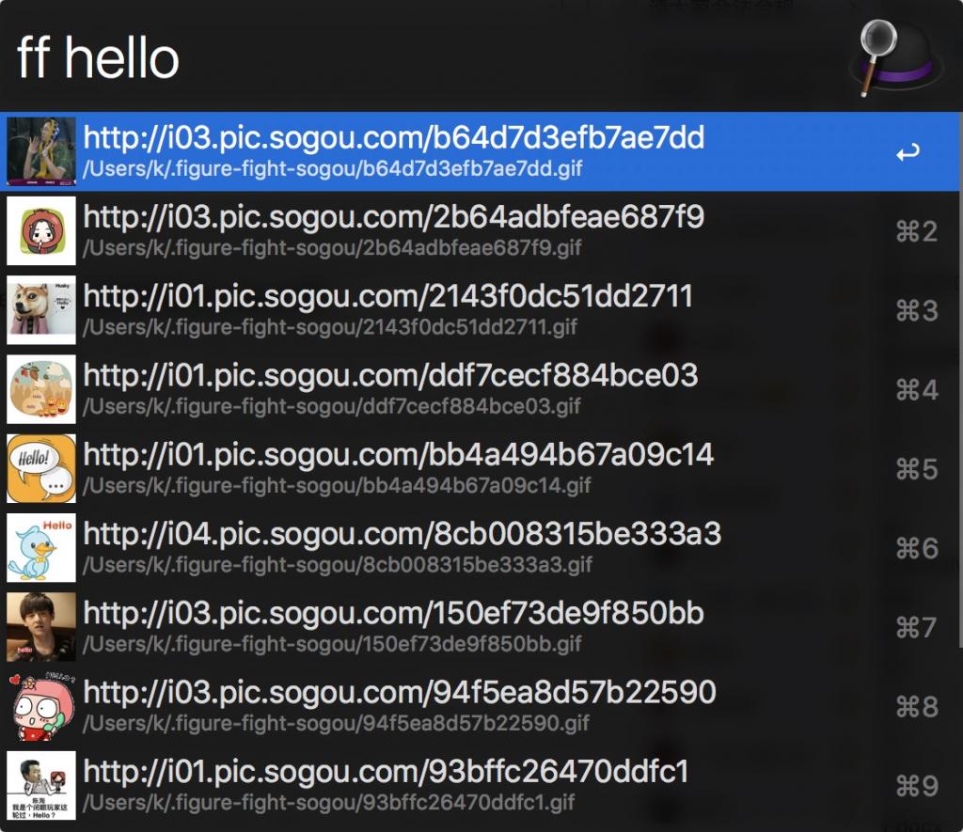This screenshot has height=832, width=963.
Task: Select the i01.pic.sogou.com/2143f0dc51dd2711 result
Action: (x=387, y=297)
